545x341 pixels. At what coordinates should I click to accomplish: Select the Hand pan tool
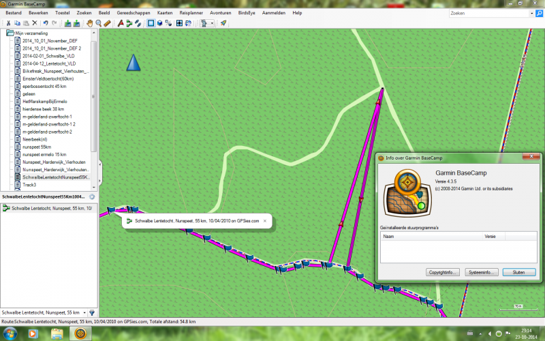[x=90, y=23]
